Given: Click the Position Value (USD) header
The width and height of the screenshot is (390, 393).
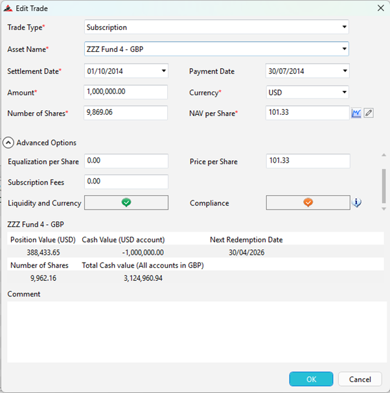Looking at the screenshot, I should click(43, 239).
